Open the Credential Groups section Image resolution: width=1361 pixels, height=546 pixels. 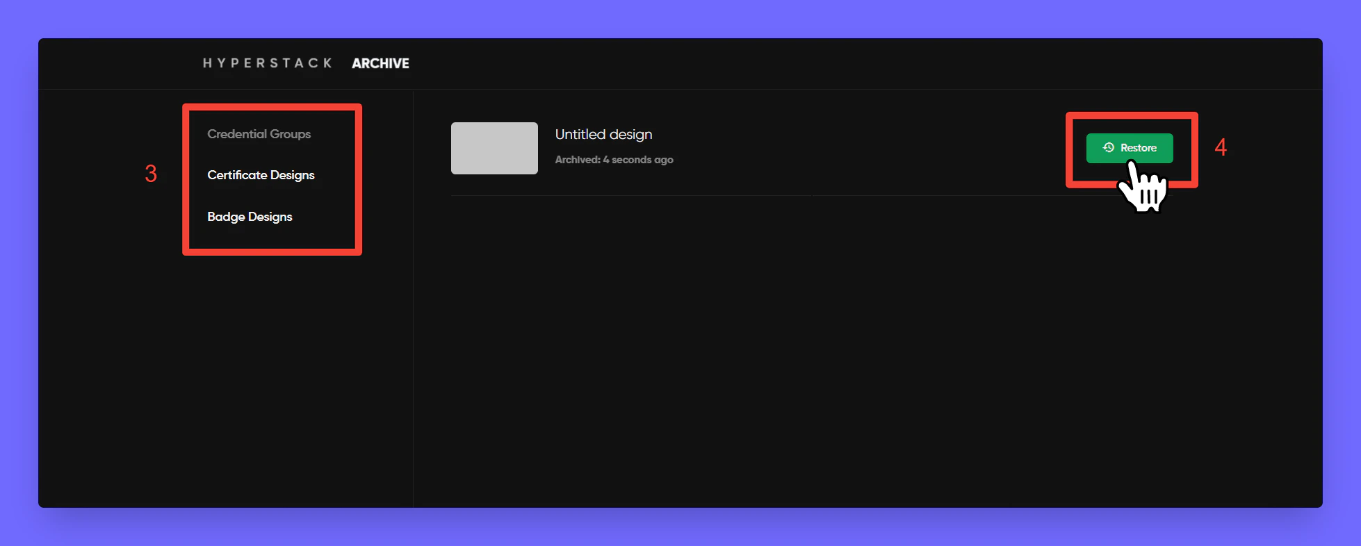click(x=259, y=134)
